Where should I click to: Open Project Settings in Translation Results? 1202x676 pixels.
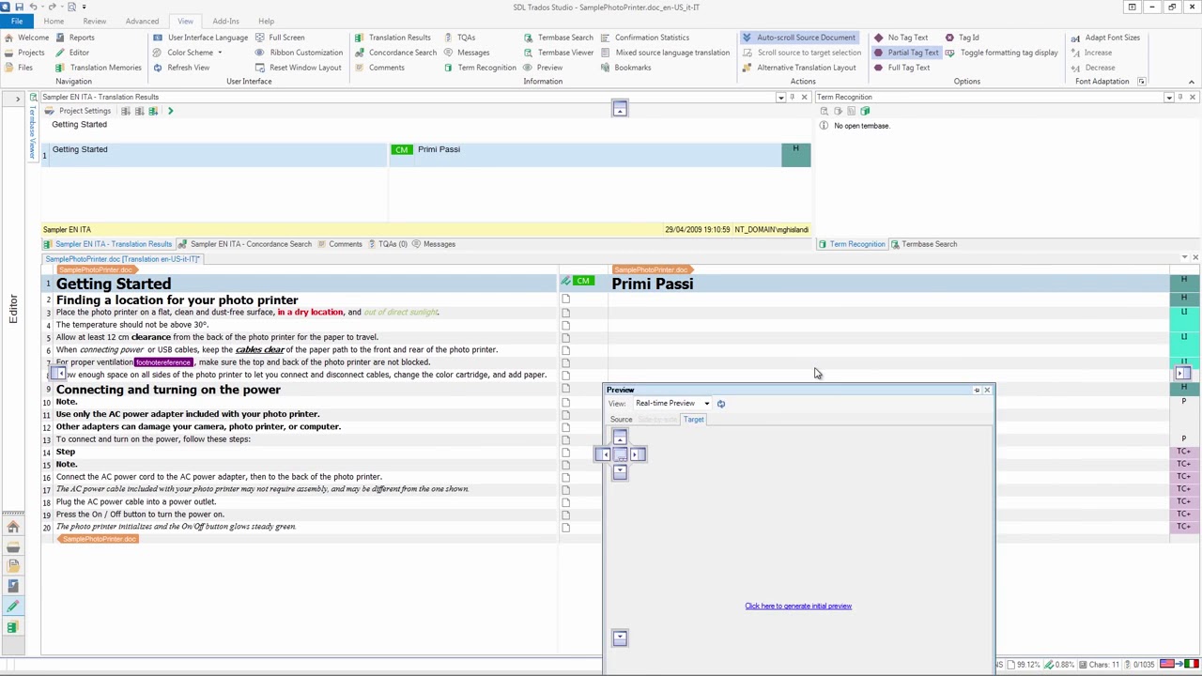click(x=78, y=111)
